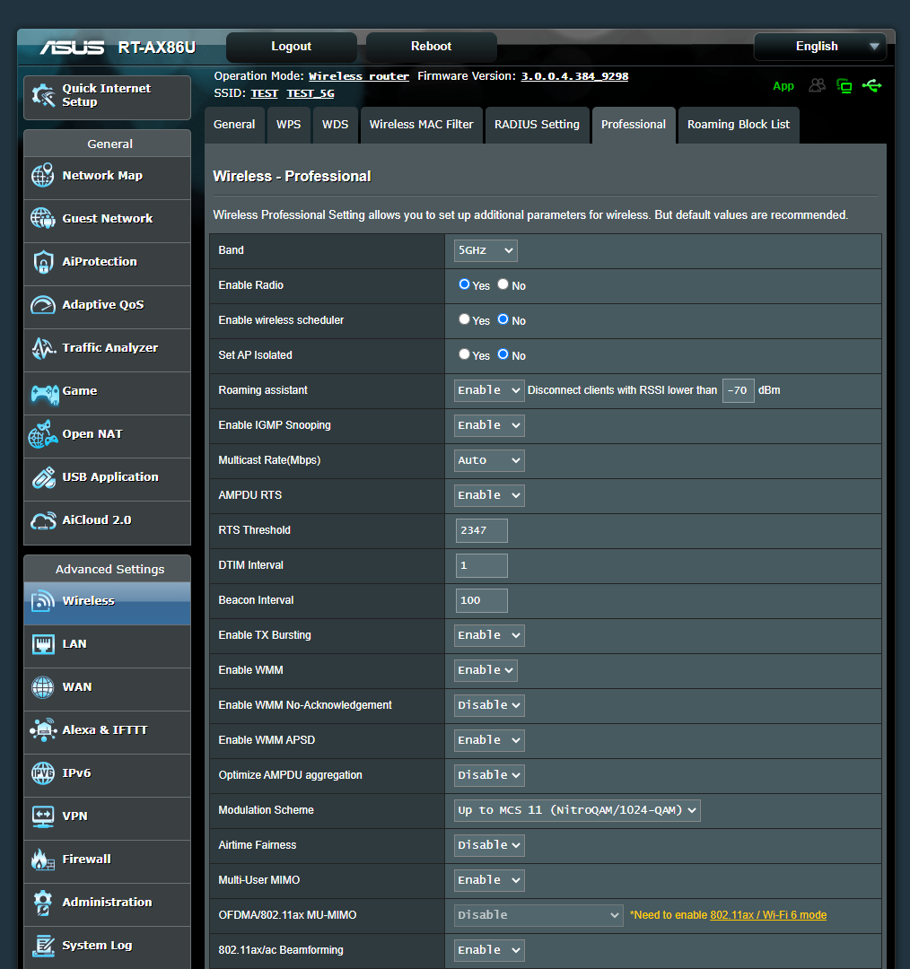Click the ASUS logo
910x969 pixels.
point(73,47)
